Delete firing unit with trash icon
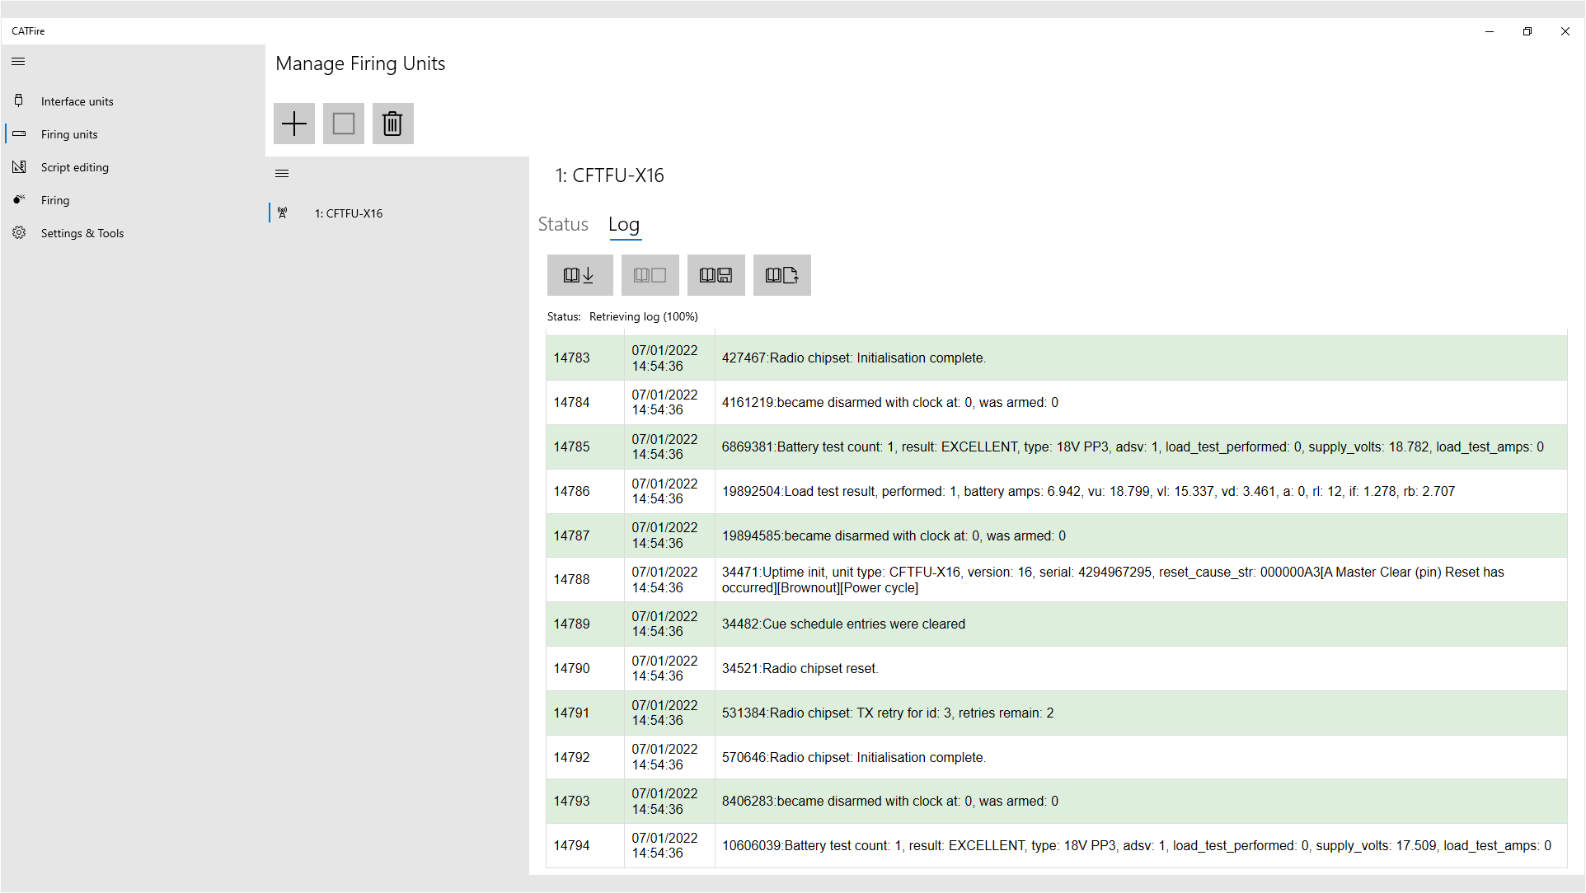The width and height of the screenshot is (1586, 893). point(392,124)
